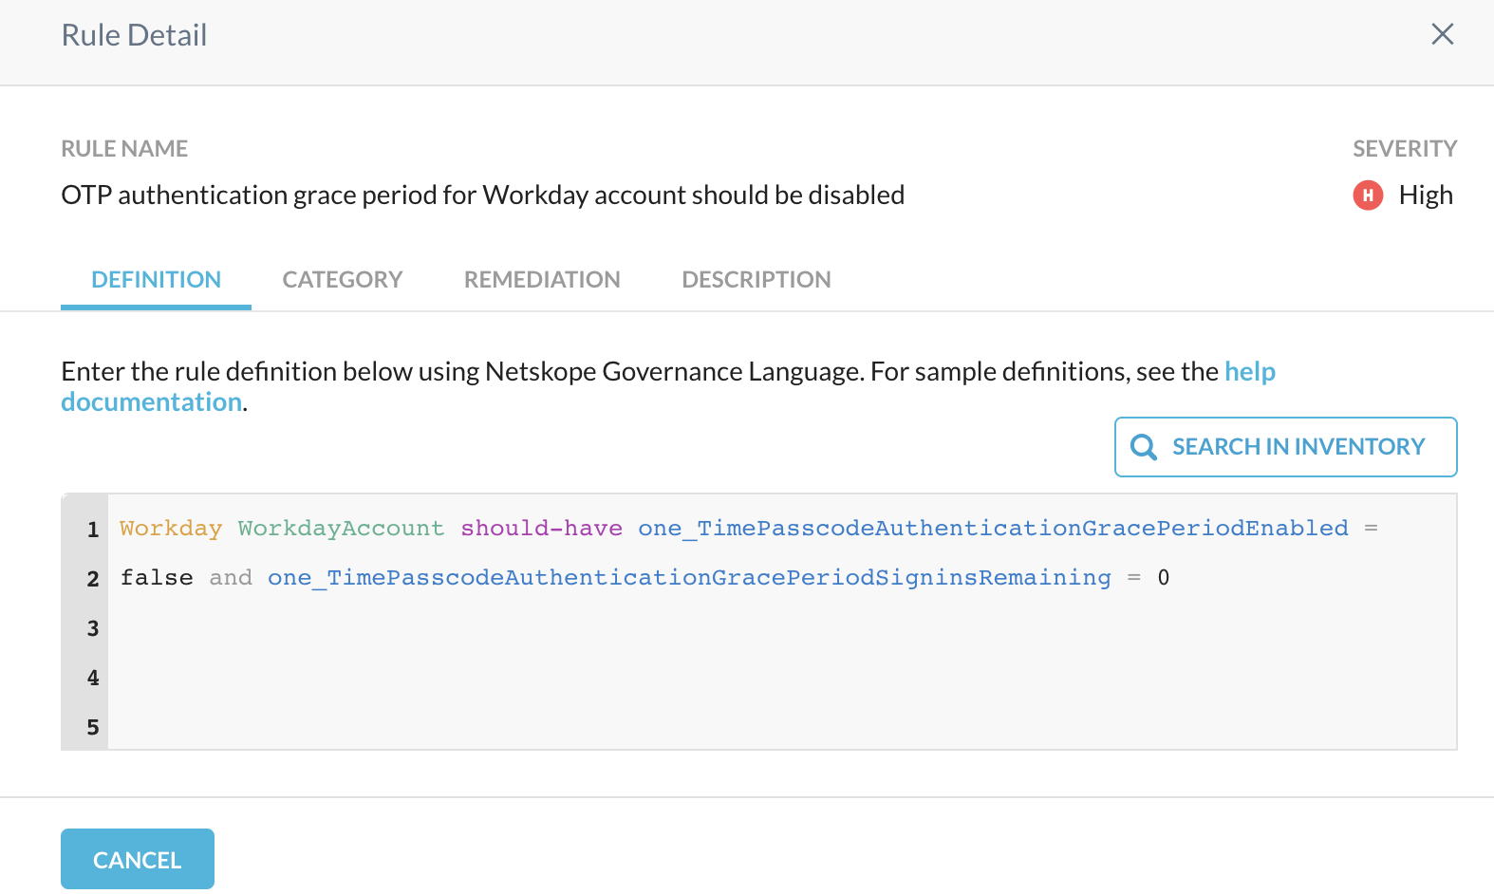Click the Search in Inventory button

[1285, 447]
